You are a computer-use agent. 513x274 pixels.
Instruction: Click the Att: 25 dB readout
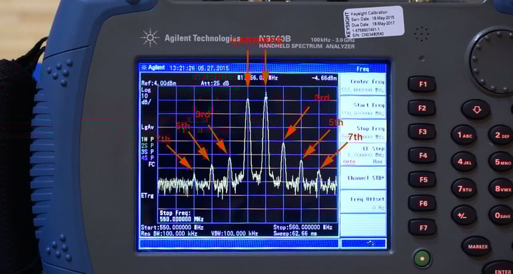215,83
